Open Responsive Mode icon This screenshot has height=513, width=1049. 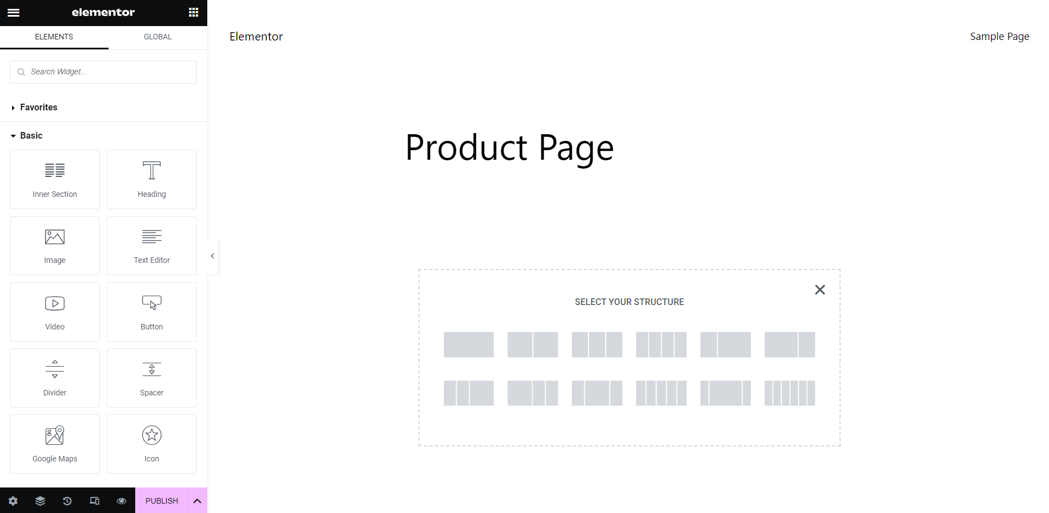[x=94, y=501]
